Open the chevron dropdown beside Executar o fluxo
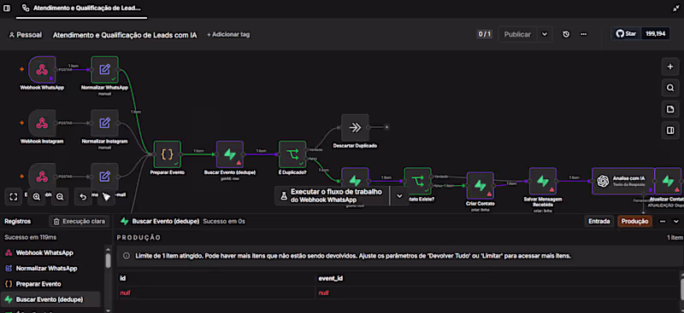Viewport: 684px width, 313px height. point(399,195)
